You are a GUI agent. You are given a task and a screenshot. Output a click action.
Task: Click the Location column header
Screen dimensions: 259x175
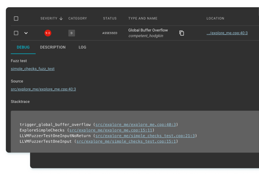click(215, 18)
